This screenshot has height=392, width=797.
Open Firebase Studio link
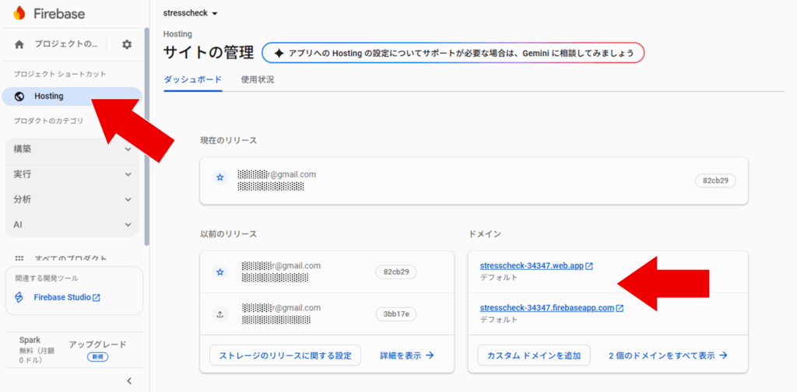point(62,298)
